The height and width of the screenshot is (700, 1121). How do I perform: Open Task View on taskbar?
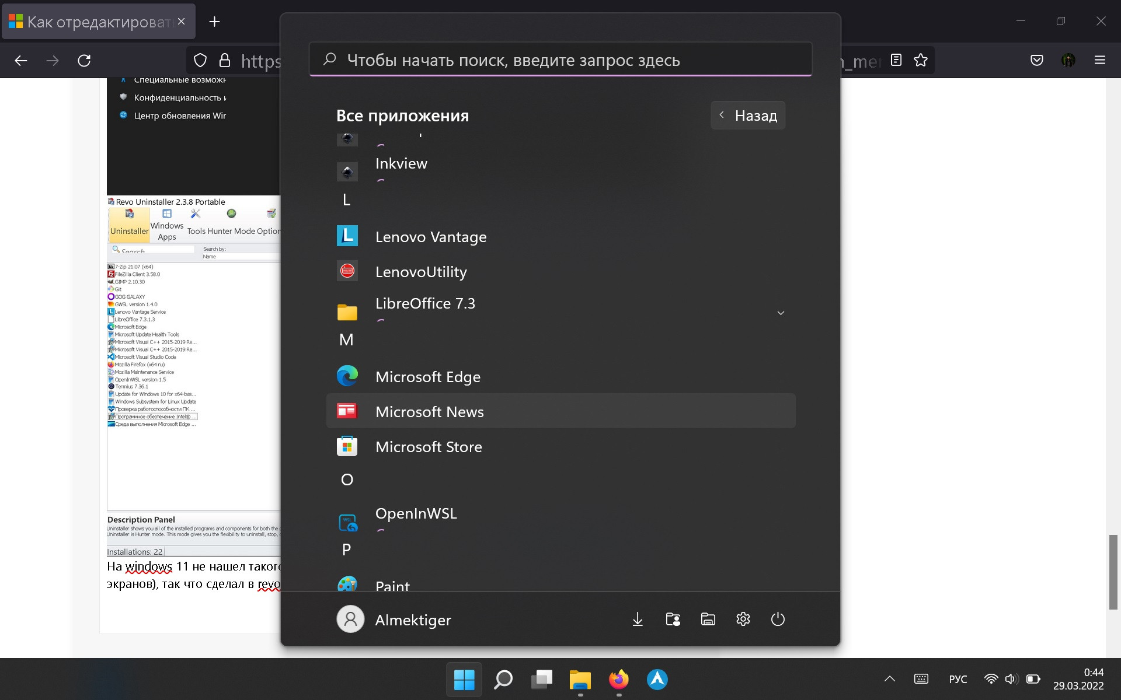click(542, 680)
